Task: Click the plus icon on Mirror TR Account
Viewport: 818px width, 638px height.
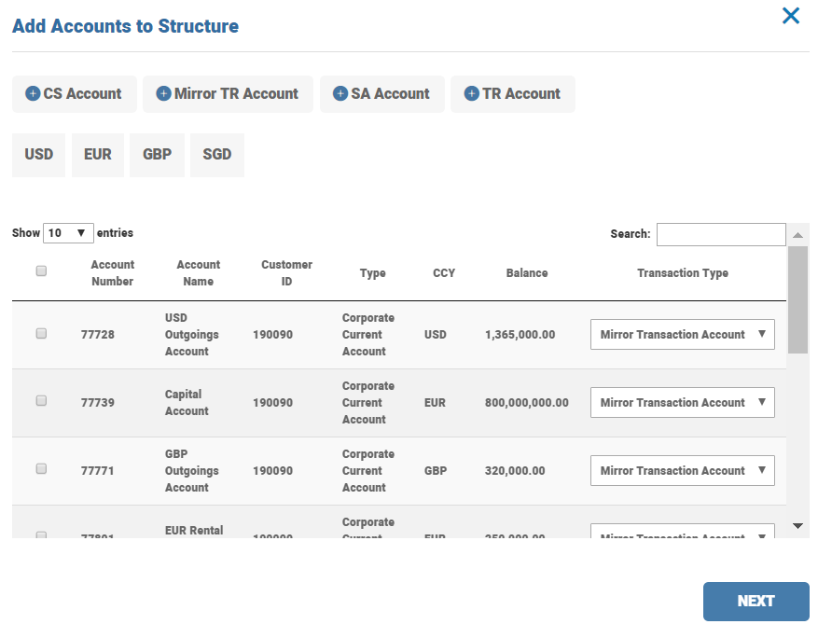Action: click(163, 93)
